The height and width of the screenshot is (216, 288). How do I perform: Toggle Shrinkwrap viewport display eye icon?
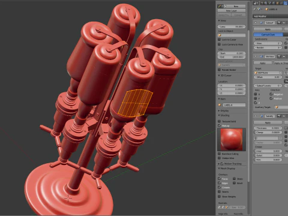click(x=284, y=56)
